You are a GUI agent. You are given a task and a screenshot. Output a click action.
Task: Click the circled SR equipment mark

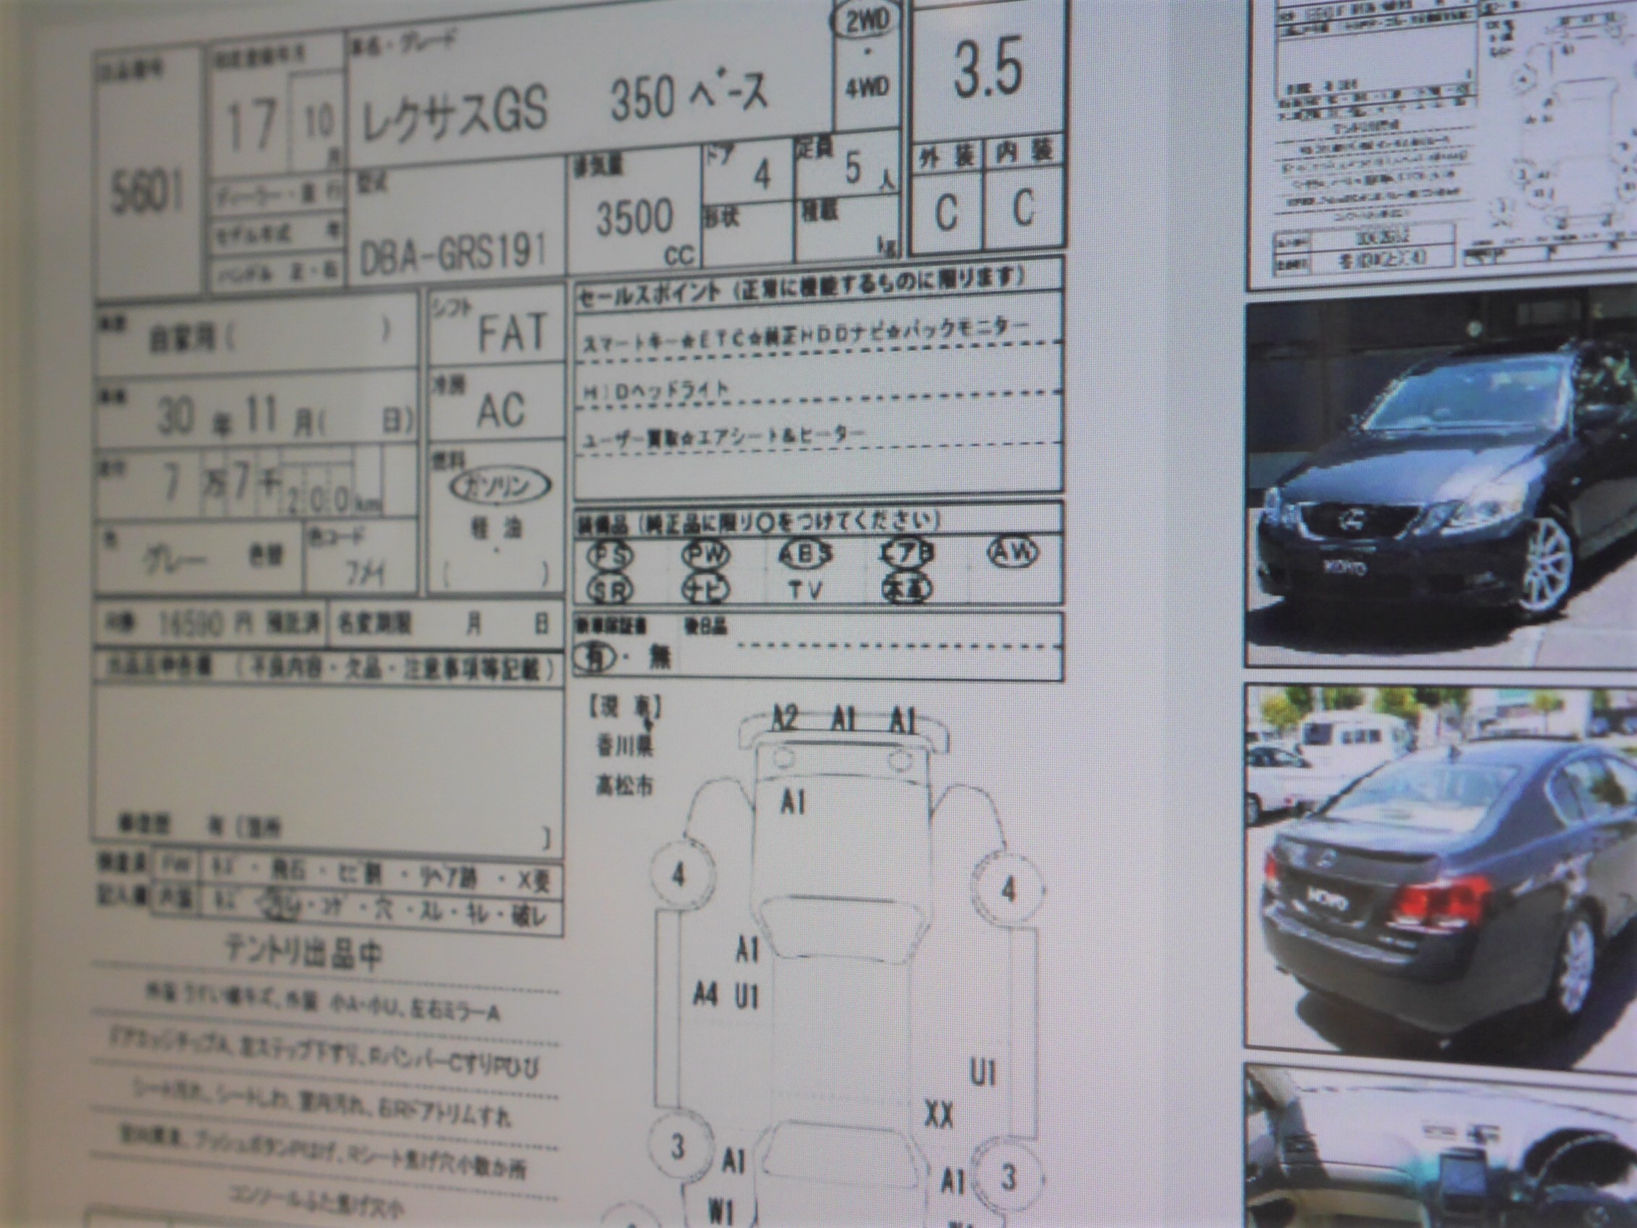point(610,589)
